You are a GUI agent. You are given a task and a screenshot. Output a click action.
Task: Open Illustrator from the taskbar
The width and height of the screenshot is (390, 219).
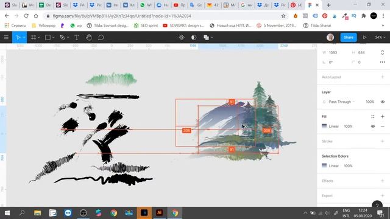coord(160,213)
